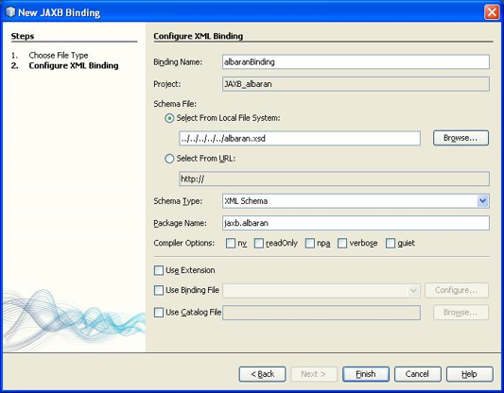Image resolution: width=504 pixels, height=393 pixels.
Task: Click the Configure XML Binding panel heading
Action: click(x=198, y=36)
